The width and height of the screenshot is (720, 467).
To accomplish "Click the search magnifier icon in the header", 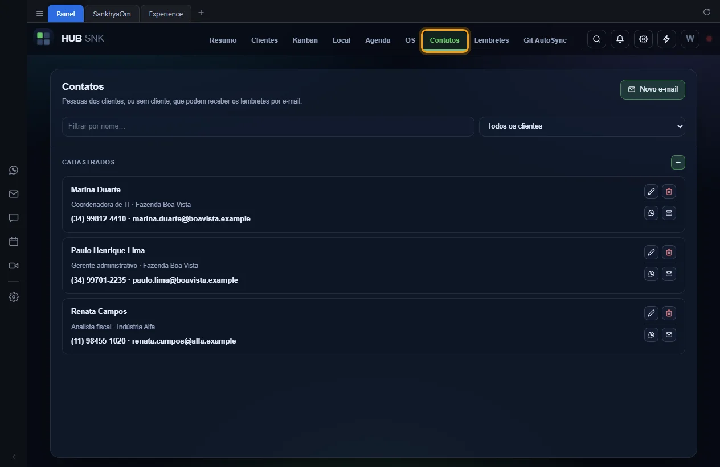I will tap(596, 39).
